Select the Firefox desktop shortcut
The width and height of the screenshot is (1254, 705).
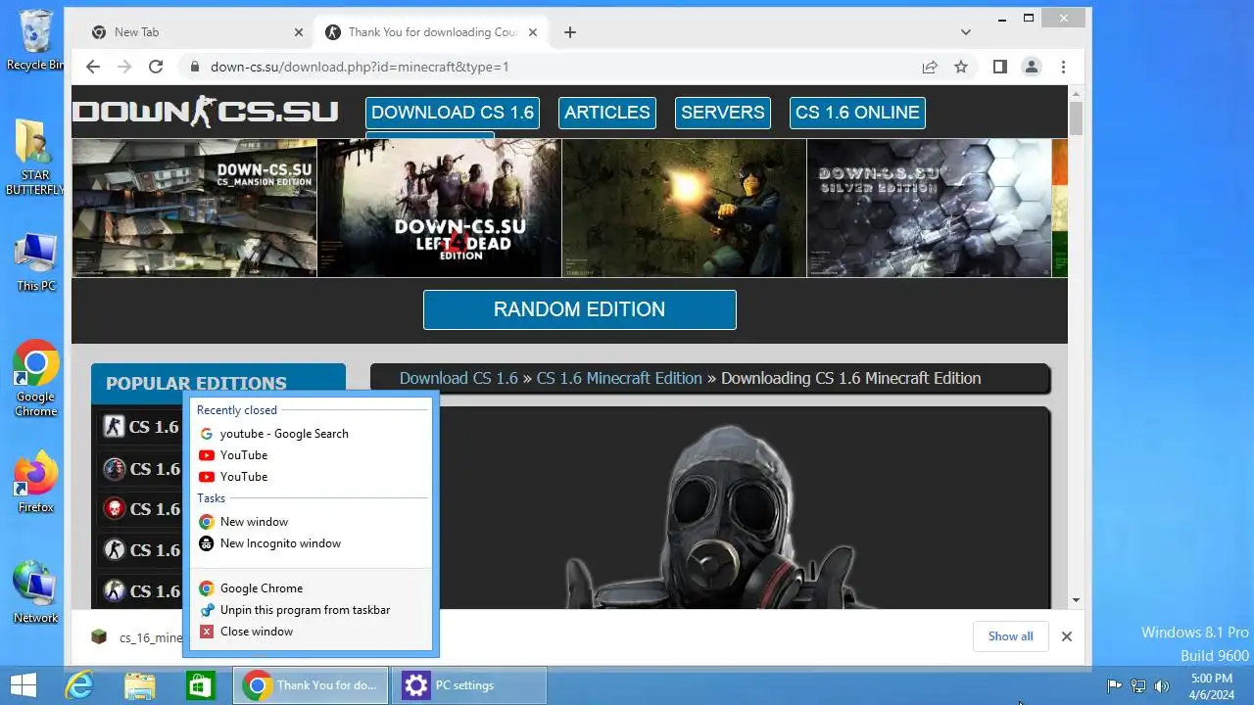[35, 483]
